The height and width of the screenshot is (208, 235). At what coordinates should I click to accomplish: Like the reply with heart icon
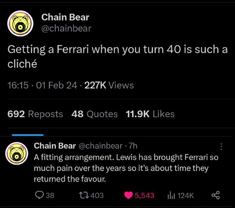tap(129, 195)
